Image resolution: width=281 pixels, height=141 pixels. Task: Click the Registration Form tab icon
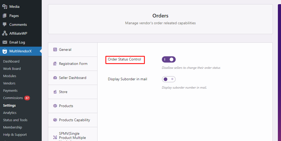[55, 64]
